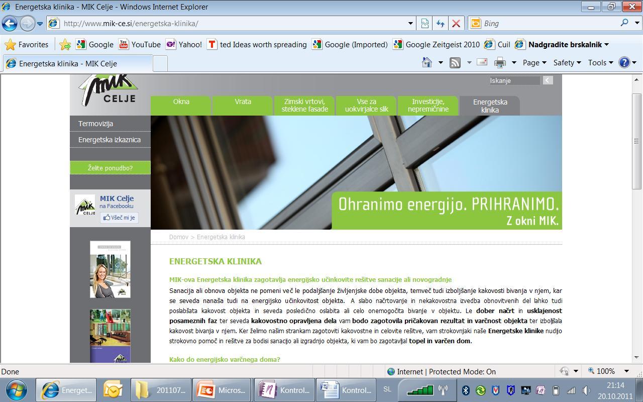Click the Help question mark icon
The width and height of the screenshot is (643, 402).
pos(624,63)
